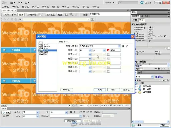The width and height of the screenshot is (171, 128).
Task: Click the Heading 1 color hex input field
Action: (116, 50)
